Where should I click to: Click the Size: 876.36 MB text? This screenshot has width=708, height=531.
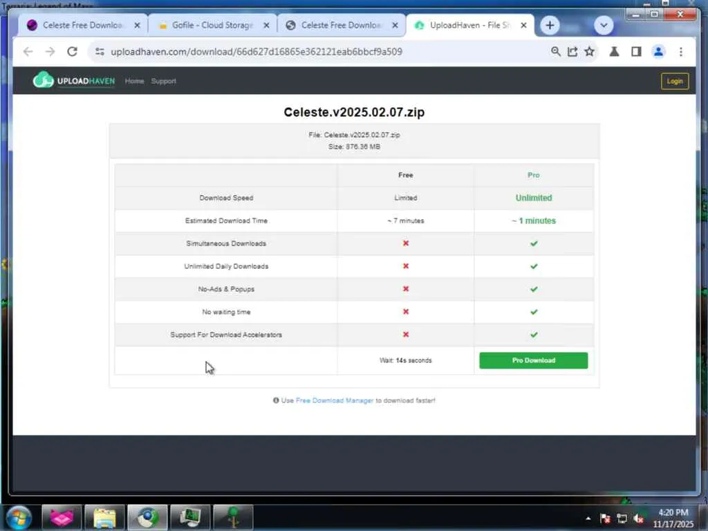pyautogui.click(x=354, y=147)
